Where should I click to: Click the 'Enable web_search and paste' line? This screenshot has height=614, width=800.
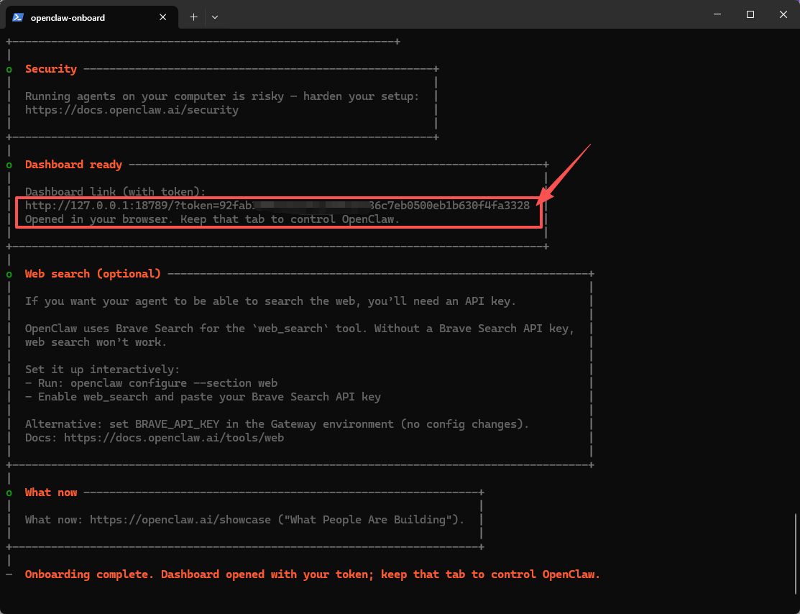coord(203,397)
